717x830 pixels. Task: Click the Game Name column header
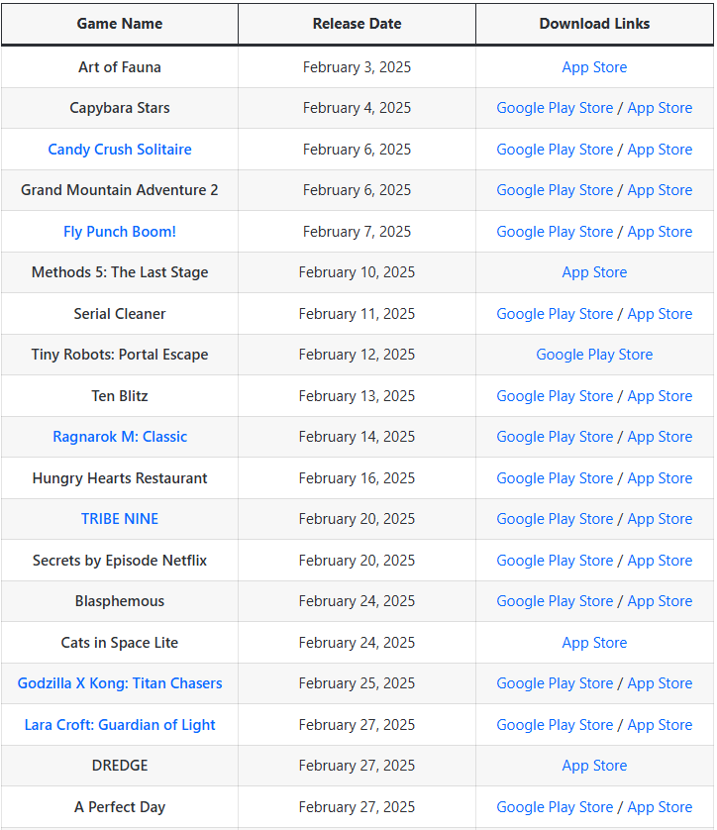(x=120, y=24)
